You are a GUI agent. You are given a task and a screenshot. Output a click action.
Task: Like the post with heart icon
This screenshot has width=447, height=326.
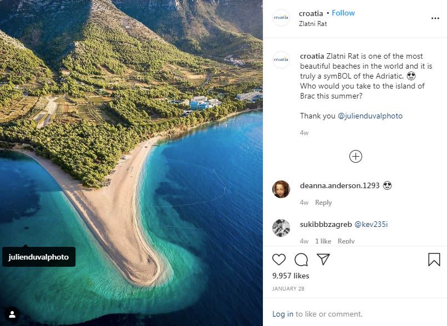(279, 260)
